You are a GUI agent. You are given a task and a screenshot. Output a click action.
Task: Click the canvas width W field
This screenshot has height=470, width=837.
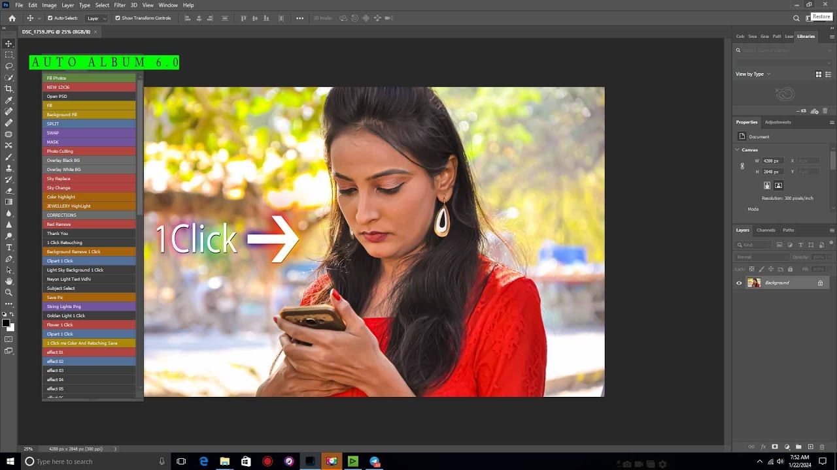[x=773, y=161]
